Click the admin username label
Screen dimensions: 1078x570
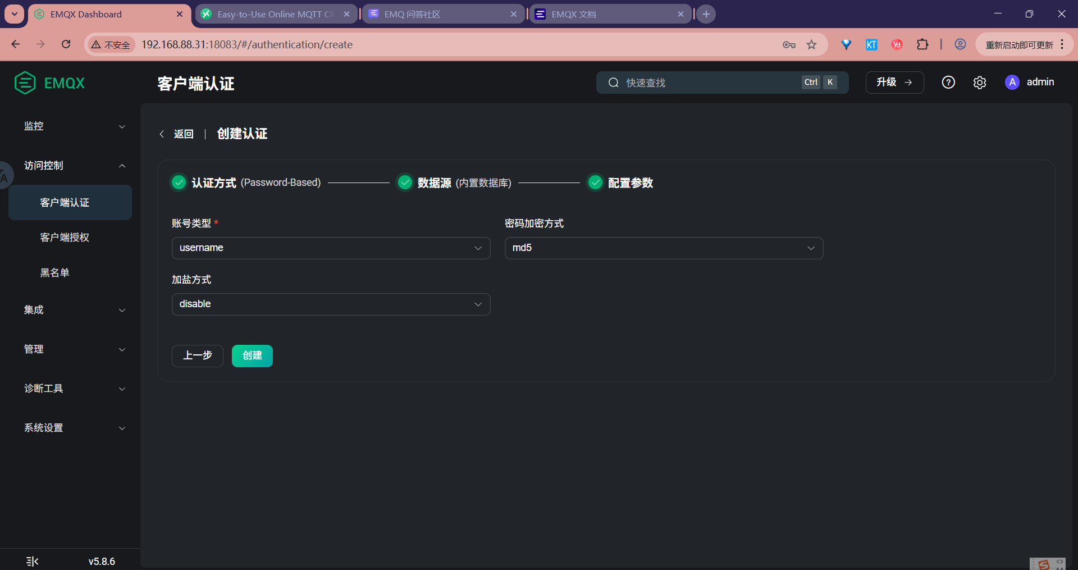(x=1040, y=82)
